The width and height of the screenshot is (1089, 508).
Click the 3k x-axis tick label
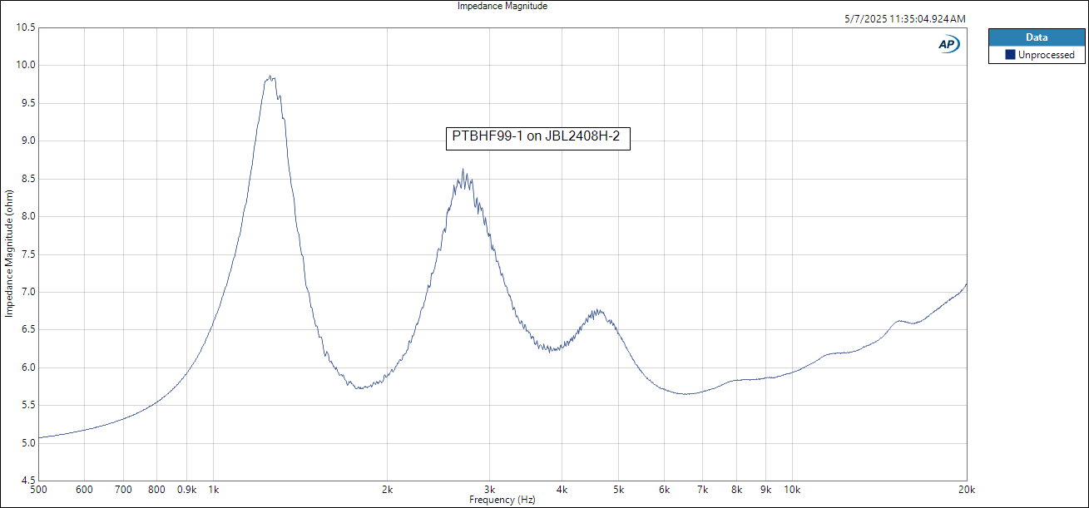pyautogui.click(x=490, y=490)
